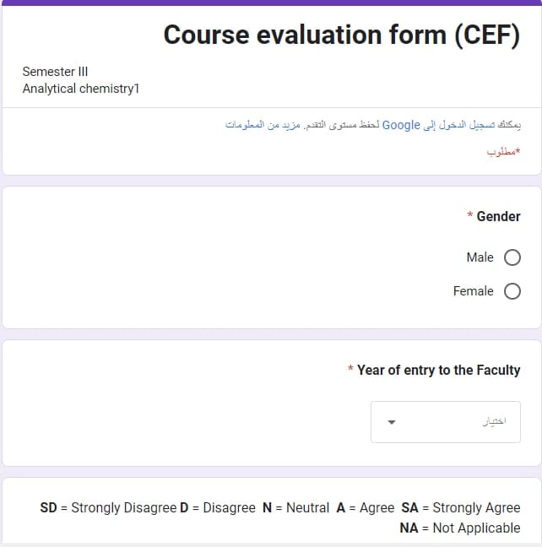Image resolution: width=542 pixels, height=547 pixels.
Task: Select the Male radio button
Action: pyautogui.click(x=512, y=257)
